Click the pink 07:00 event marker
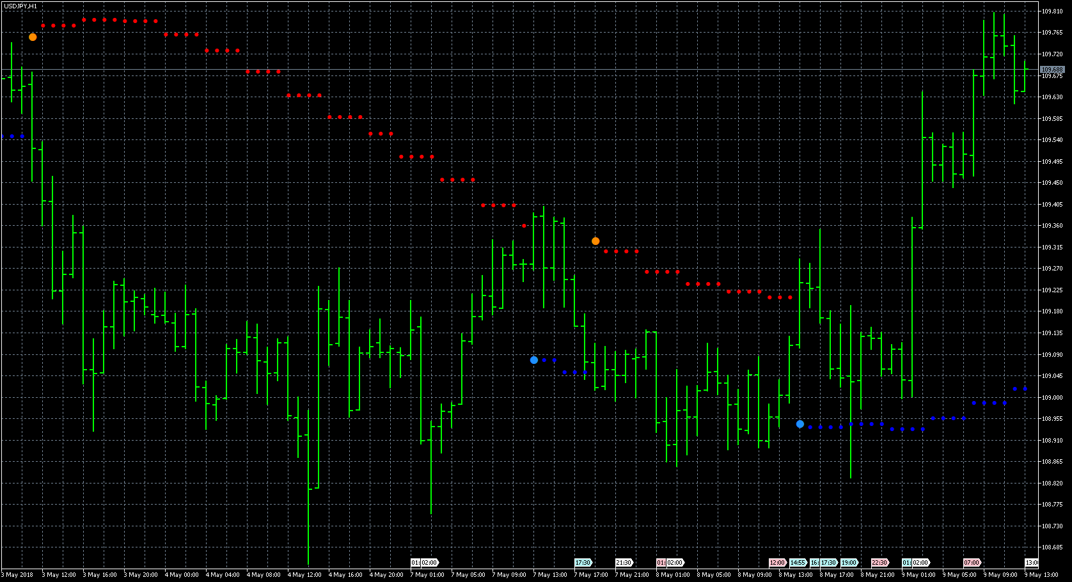Viewport: 1072px width, 582px height. click(x=972, y=563)
